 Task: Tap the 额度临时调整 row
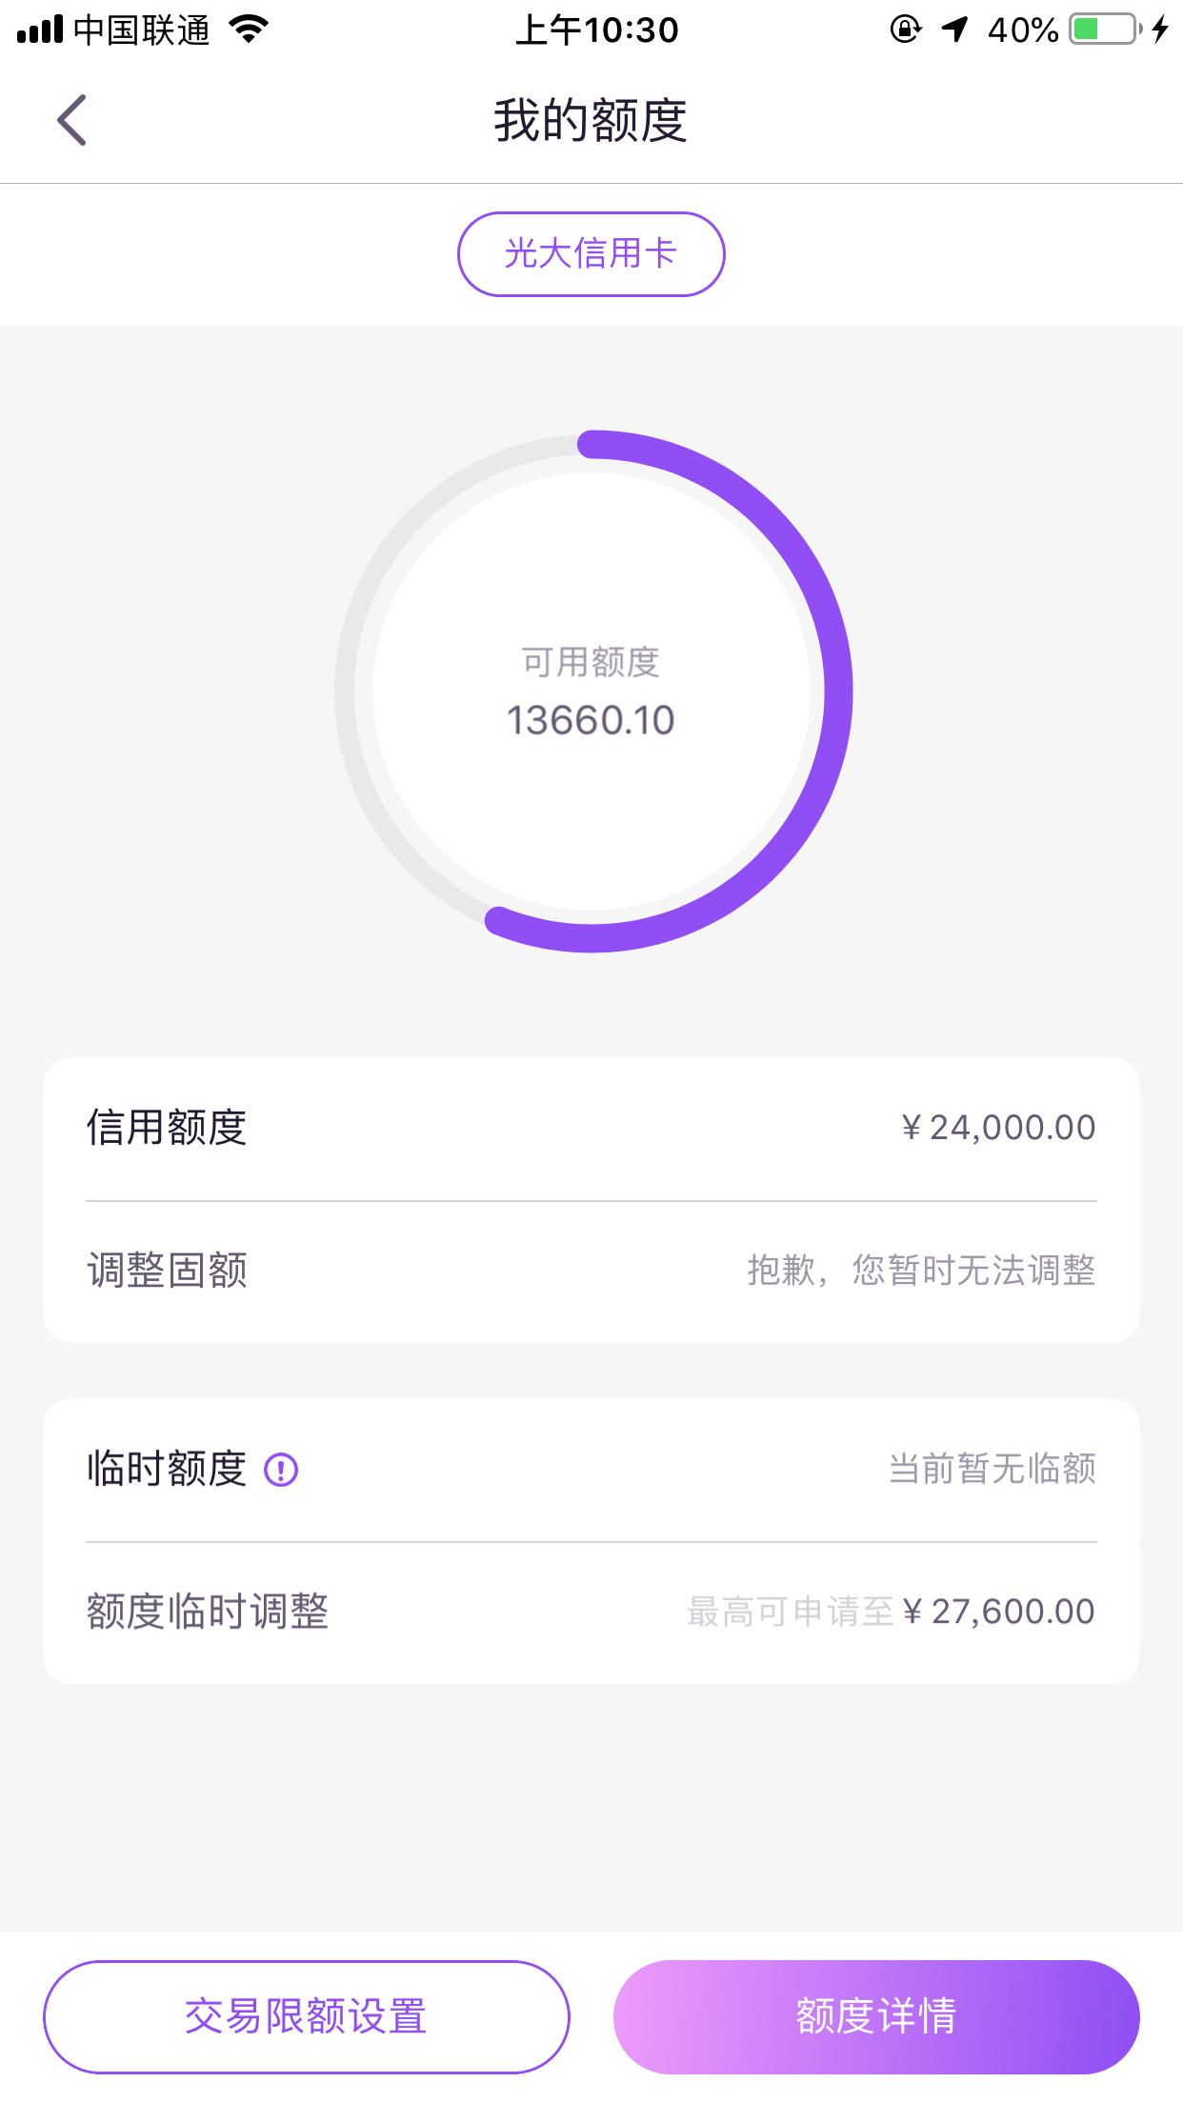591,1612
